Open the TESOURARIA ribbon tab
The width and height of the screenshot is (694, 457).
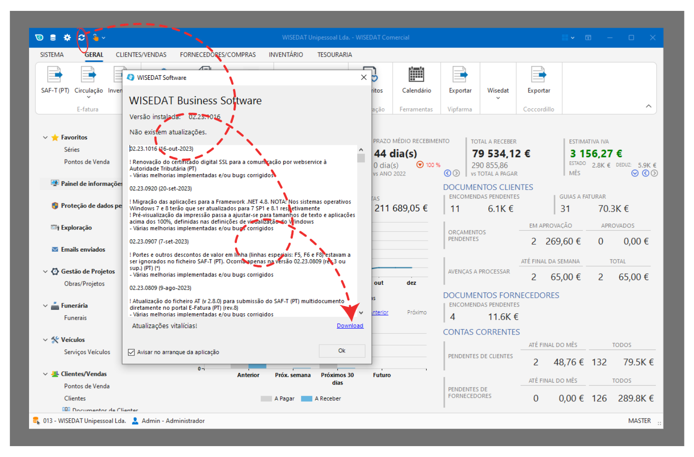335,55
